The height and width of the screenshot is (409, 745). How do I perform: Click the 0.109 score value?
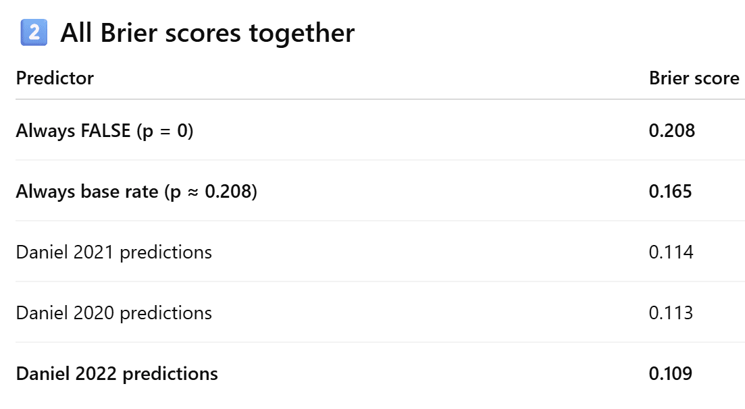coord(671,374)
